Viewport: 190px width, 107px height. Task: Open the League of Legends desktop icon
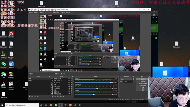coord(4,55)
